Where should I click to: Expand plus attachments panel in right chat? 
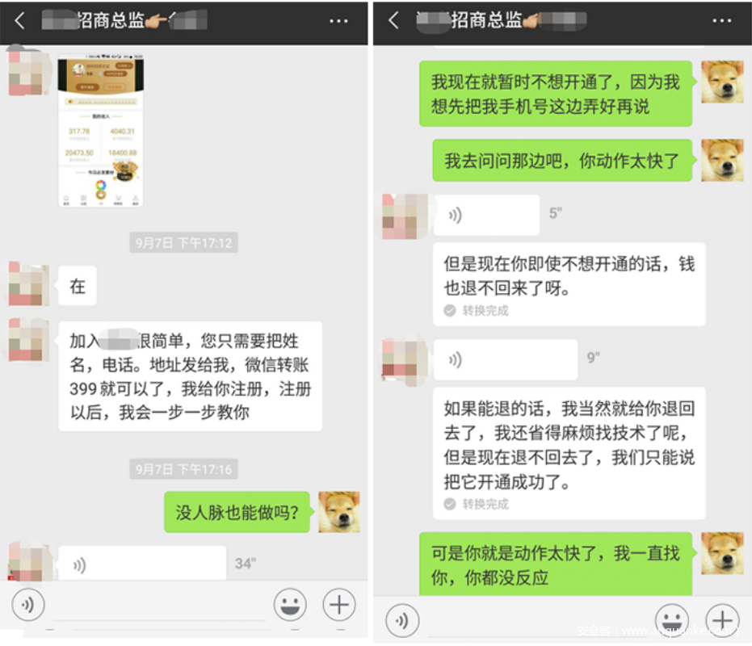(x=722, y=619)
